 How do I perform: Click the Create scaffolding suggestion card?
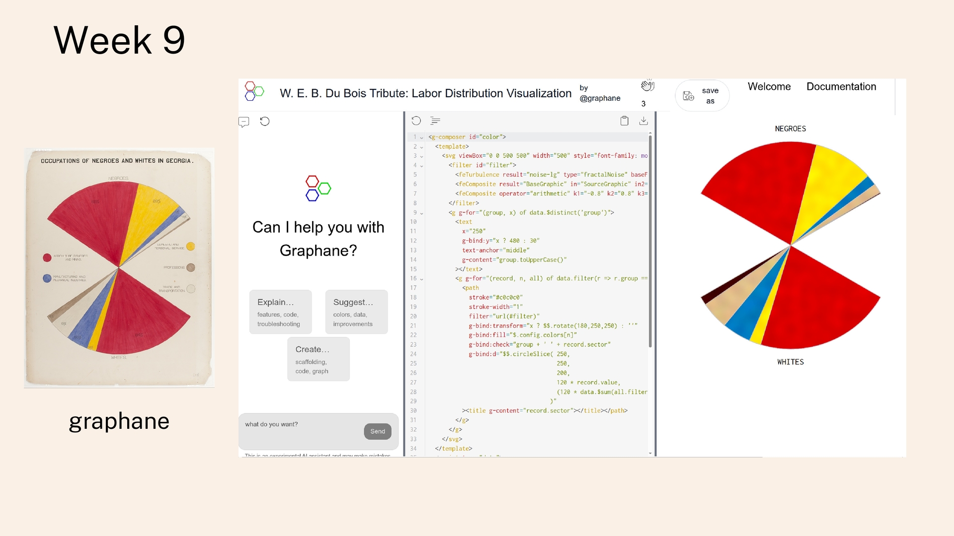click(318, 359)
